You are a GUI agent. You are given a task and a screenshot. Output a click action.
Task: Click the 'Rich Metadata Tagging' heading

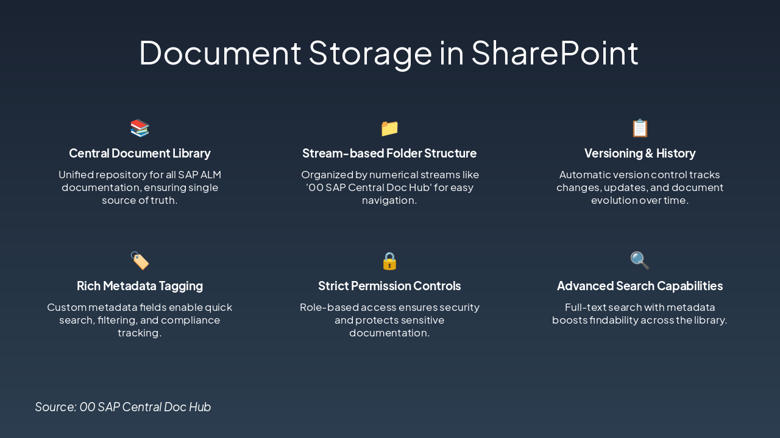pyautogui.click(x=140, y=286)
